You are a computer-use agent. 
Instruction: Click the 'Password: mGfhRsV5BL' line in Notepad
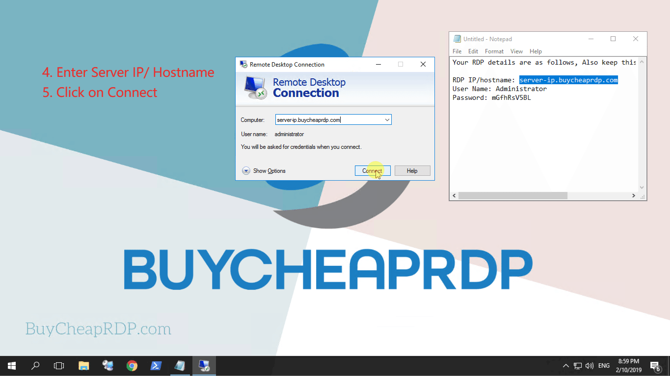pyautogui.click(x=492, y=97)
